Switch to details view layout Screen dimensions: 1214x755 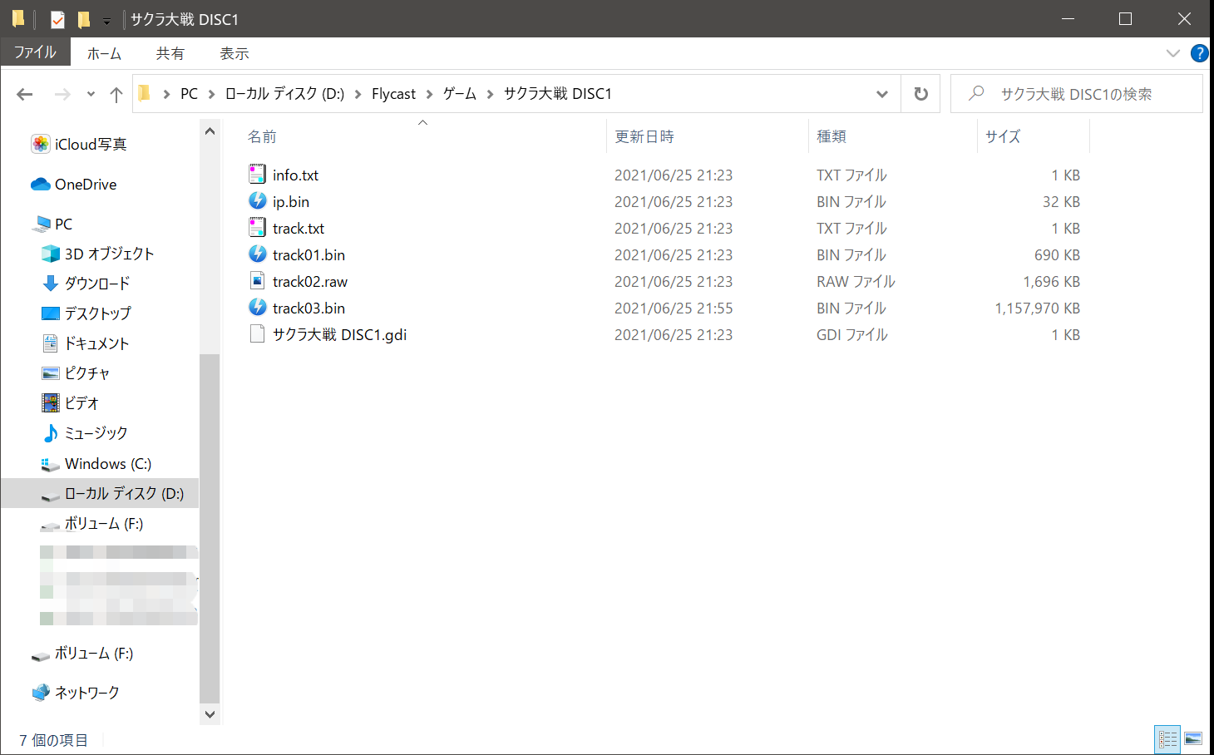click(x=1167, y=739)
